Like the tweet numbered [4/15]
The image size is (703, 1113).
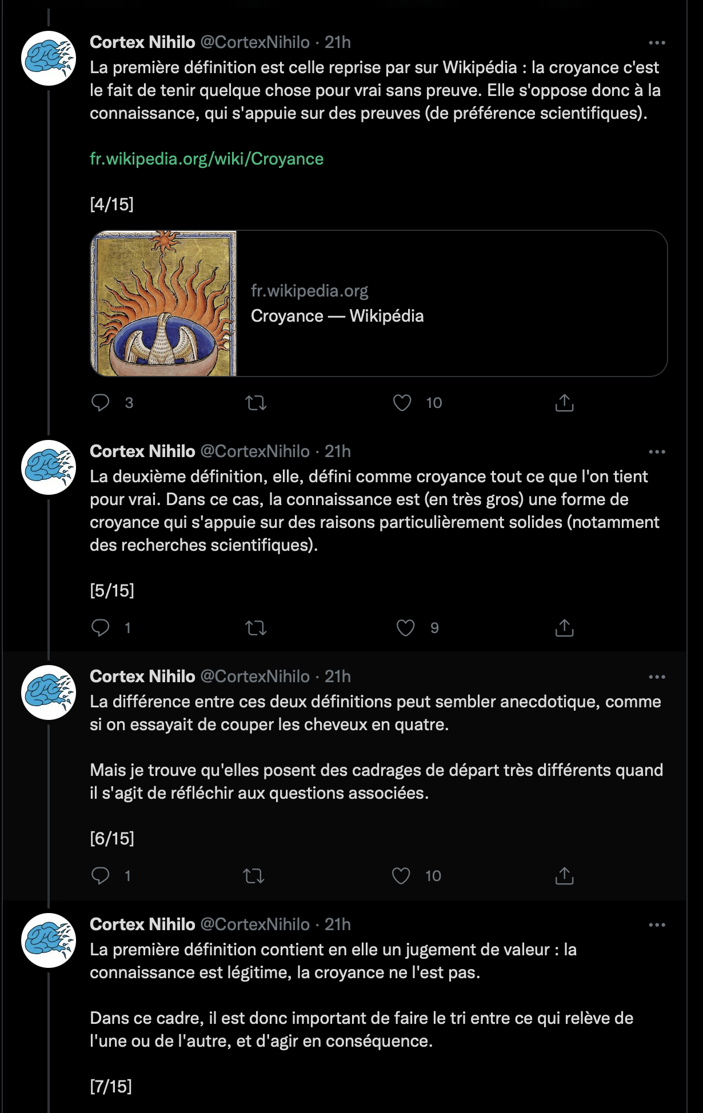(x=402, y=403)
